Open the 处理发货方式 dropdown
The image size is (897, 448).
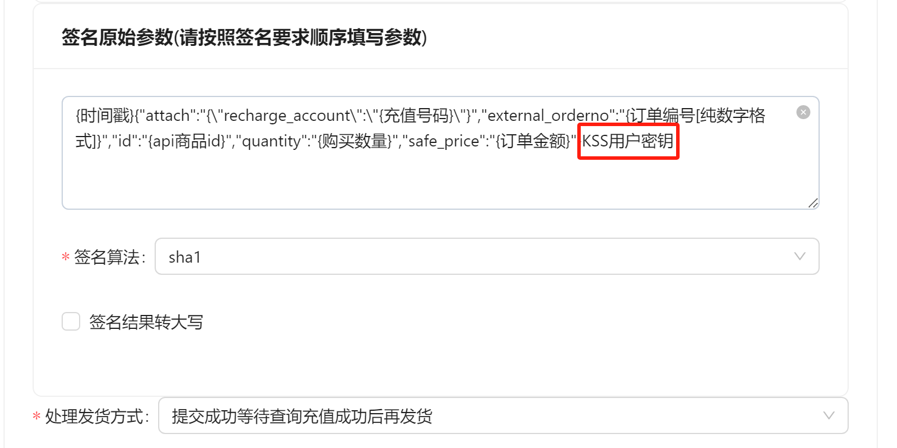coord(494,415)
